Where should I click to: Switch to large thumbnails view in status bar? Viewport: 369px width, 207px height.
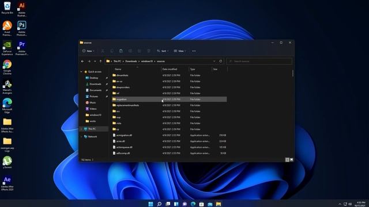(292, 160)
